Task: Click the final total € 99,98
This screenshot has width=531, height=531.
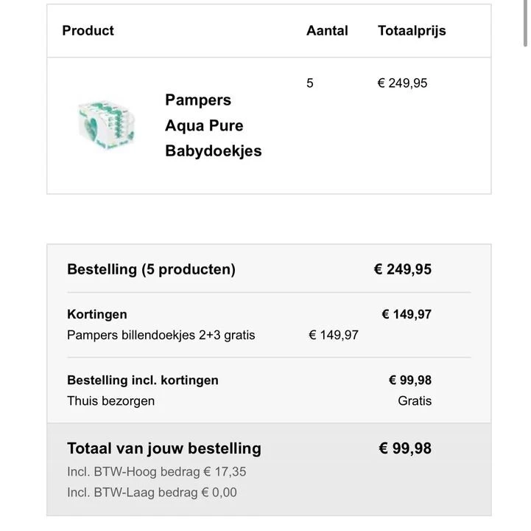Action: (x=405, y=448)
